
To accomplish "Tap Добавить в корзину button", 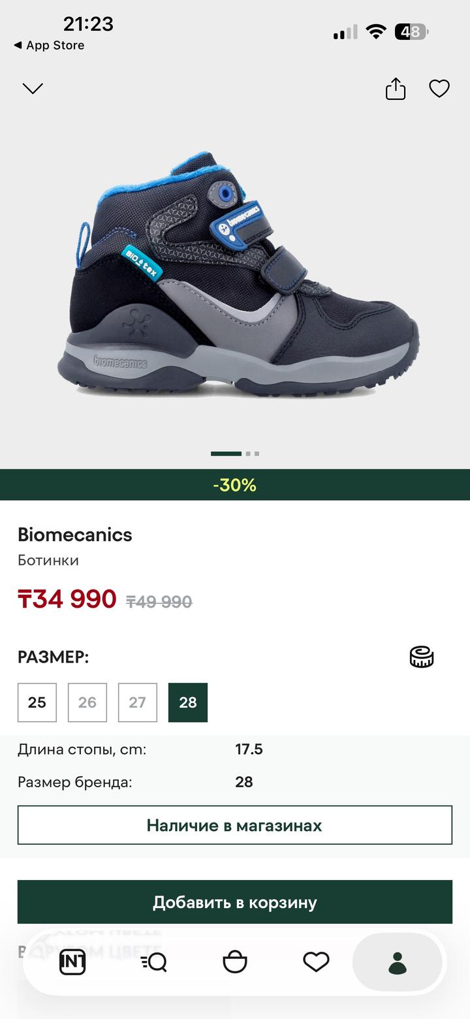I will pos(235,902).
